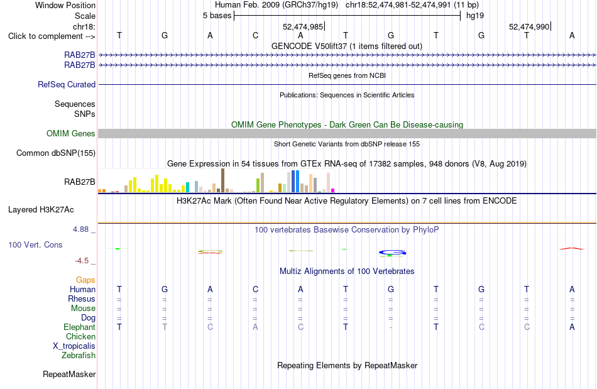Click the '5 bases' scale bar label
This screenshot has height=389, width=597.
tap(217, 16)
